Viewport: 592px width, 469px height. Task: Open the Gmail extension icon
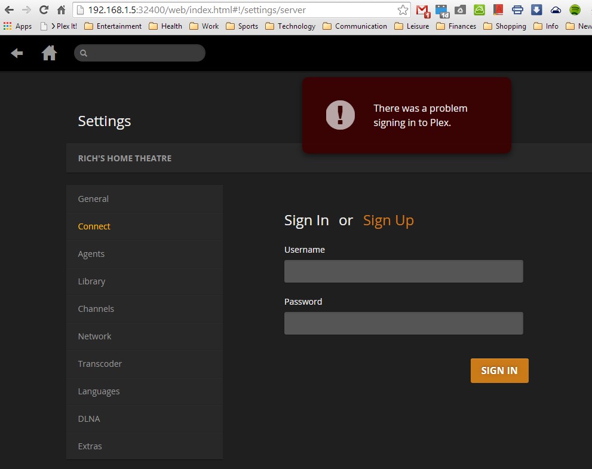[423, 11]
